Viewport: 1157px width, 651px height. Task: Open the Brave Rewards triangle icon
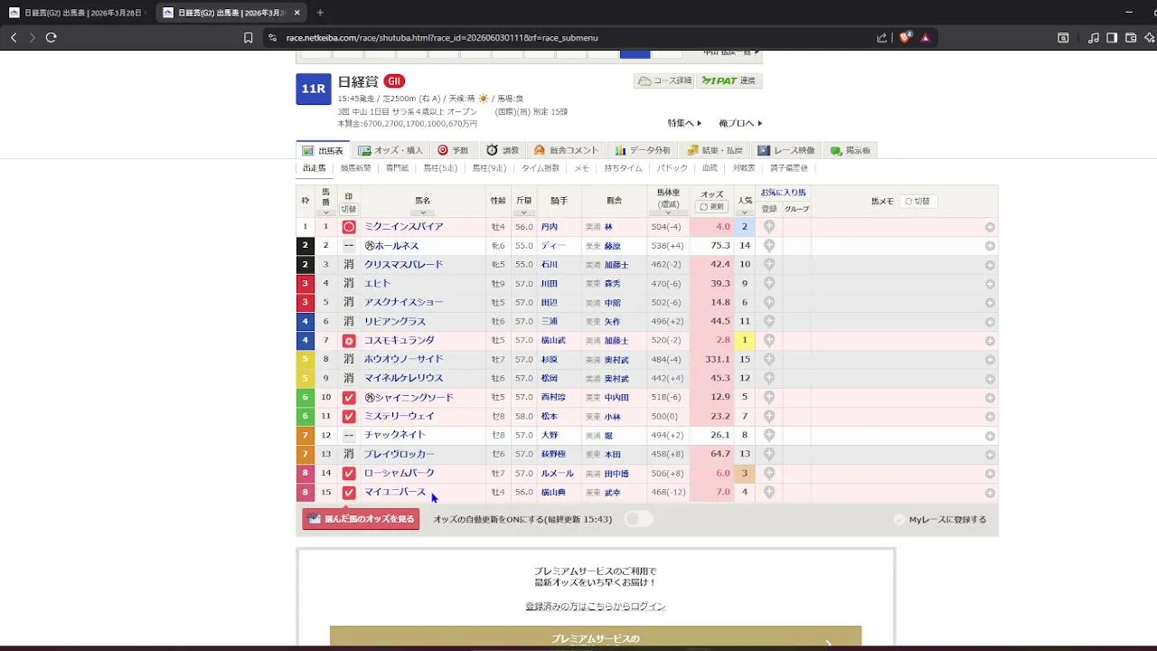925,37
